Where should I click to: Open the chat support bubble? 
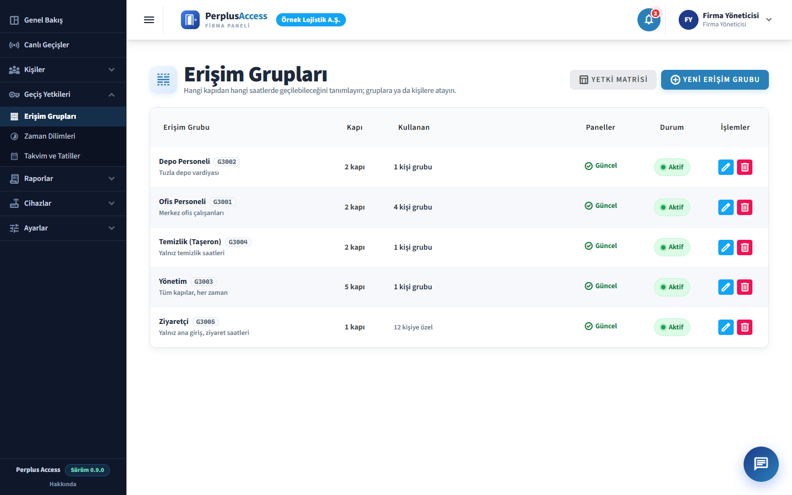(761, 464)
